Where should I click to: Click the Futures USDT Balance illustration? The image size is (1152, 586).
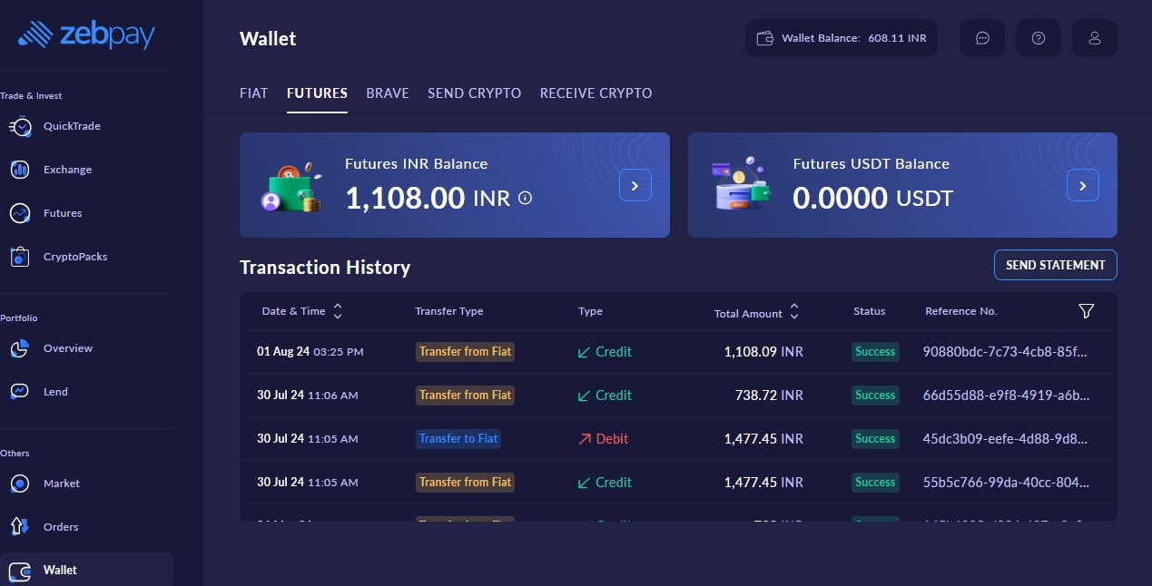point(741,183)
